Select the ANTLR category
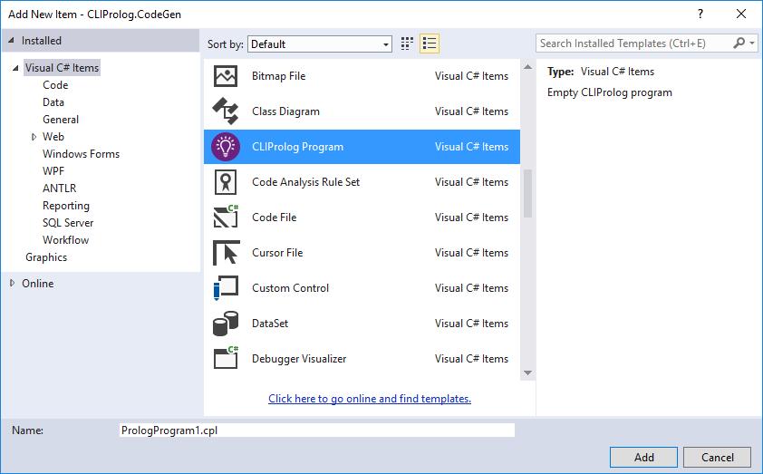This screenshot has width=763, height=474. (60, 189)
